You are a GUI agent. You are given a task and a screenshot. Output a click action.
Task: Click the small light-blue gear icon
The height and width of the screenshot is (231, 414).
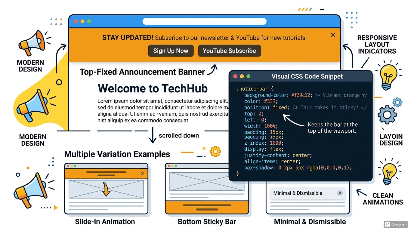[x=397, y=102]
